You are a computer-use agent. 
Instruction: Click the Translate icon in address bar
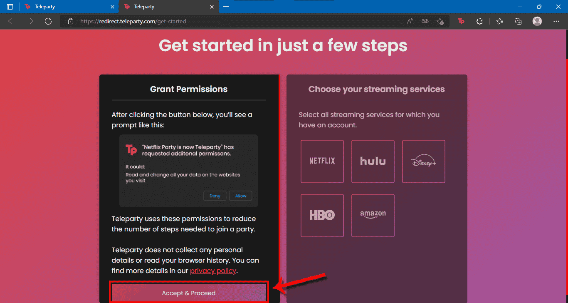(x=425, y=21)
